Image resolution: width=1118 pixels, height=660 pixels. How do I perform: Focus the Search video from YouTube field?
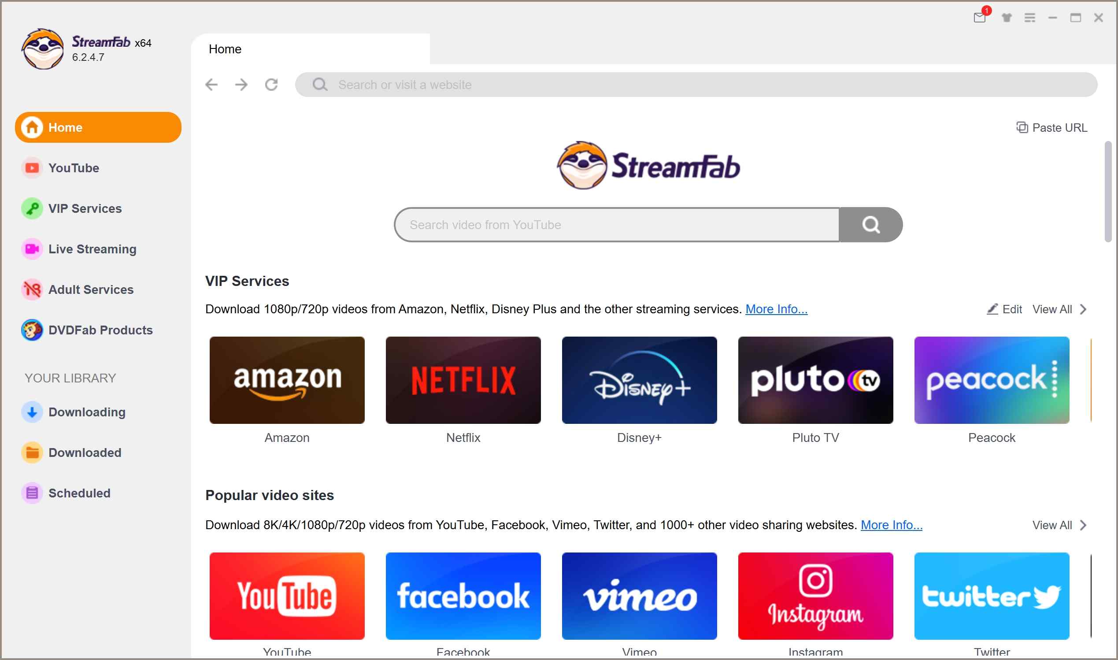[x=617, y=225]
